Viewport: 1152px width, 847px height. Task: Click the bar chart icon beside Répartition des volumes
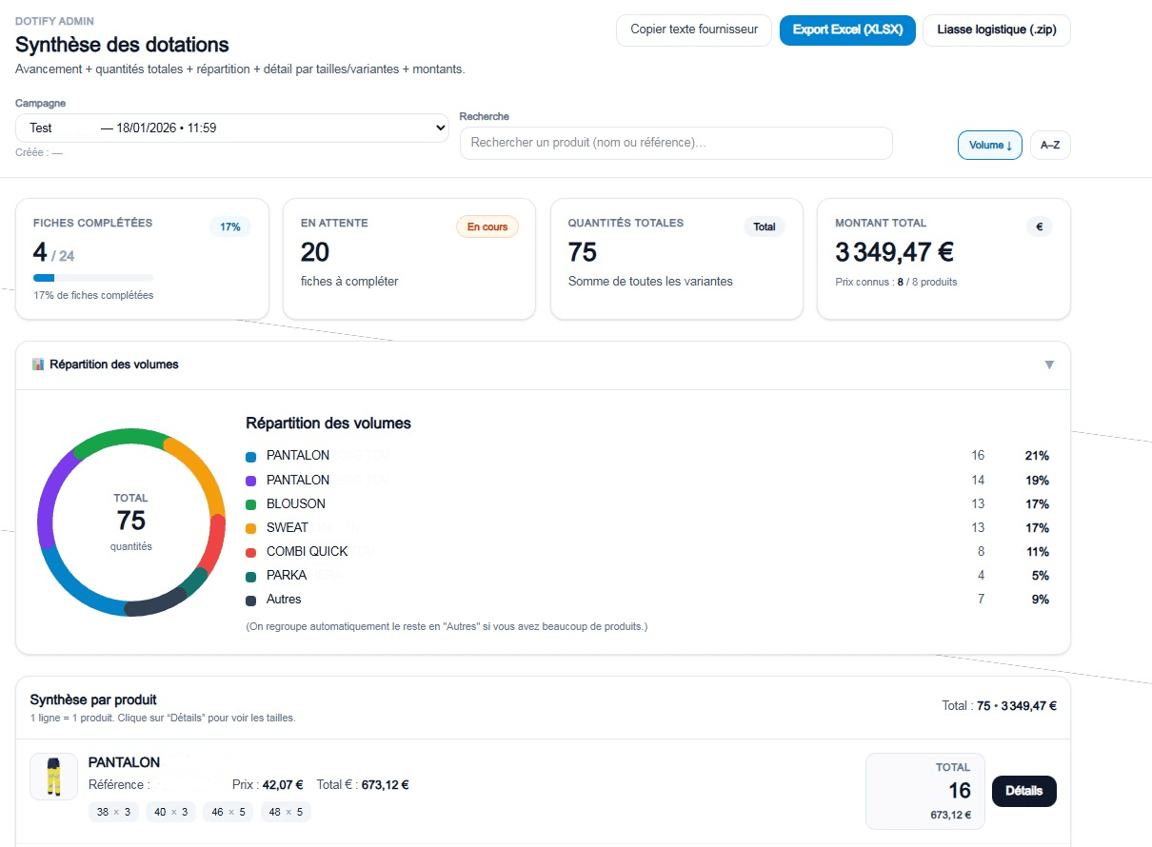coord(38,364)
